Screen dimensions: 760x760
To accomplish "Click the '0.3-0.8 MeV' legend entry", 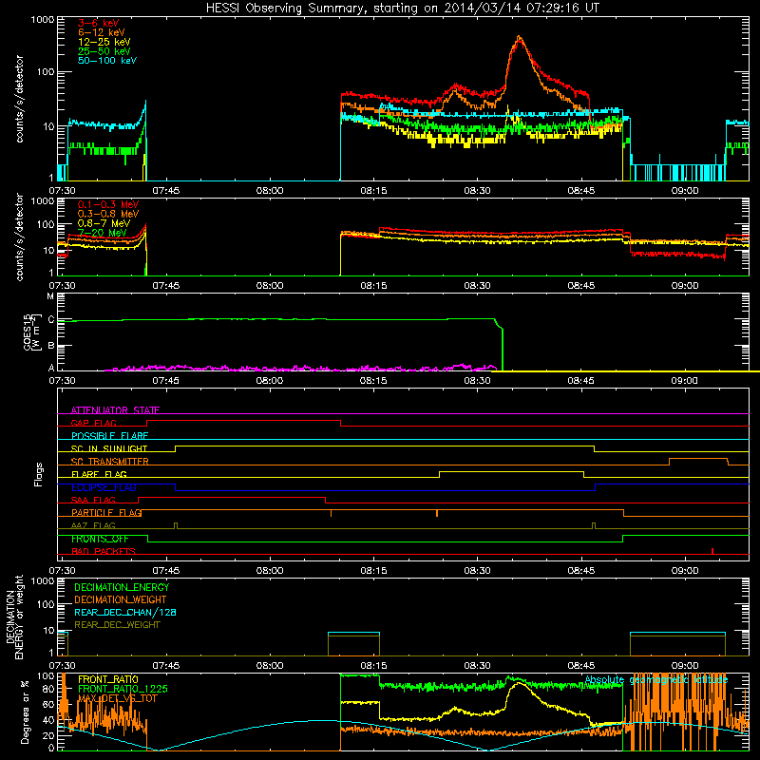I will coord(108,215).
